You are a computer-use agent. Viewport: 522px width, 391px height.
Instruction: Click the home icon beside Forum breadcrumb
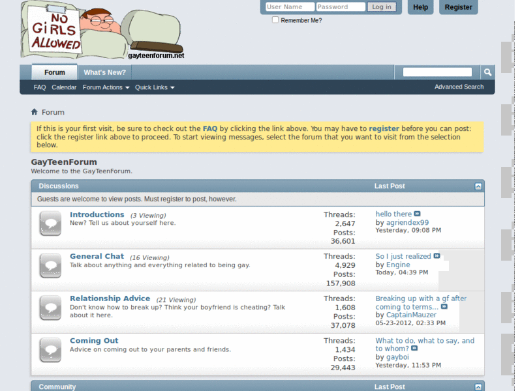click(x=35, y=111)
